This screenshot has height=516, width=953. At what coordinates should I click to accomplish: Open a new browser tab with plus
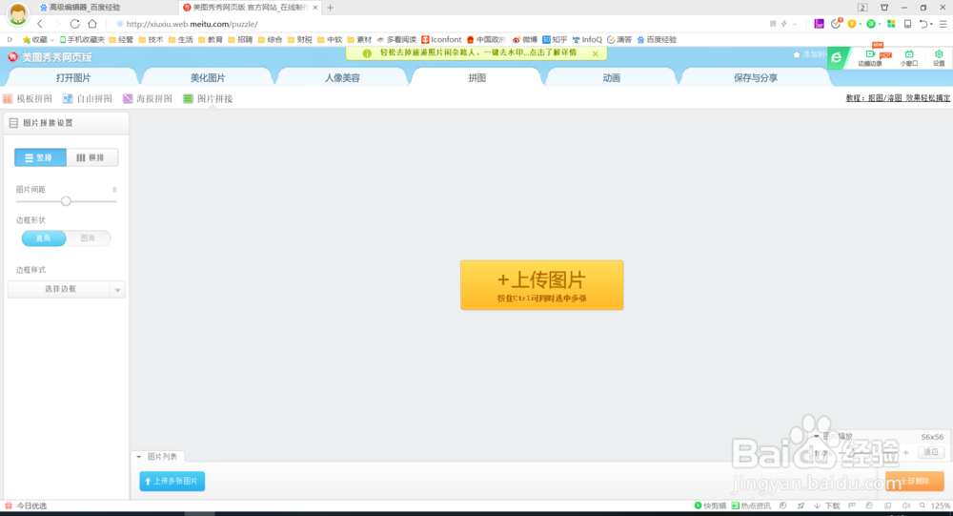click(330, 8)
